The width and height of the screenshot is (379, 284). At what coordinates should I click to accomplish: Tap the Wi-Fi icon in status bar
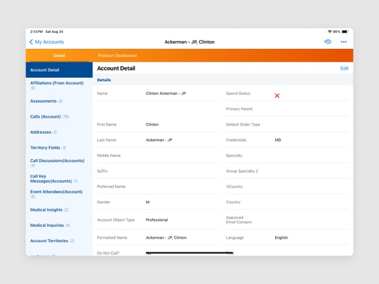(329, 32)
